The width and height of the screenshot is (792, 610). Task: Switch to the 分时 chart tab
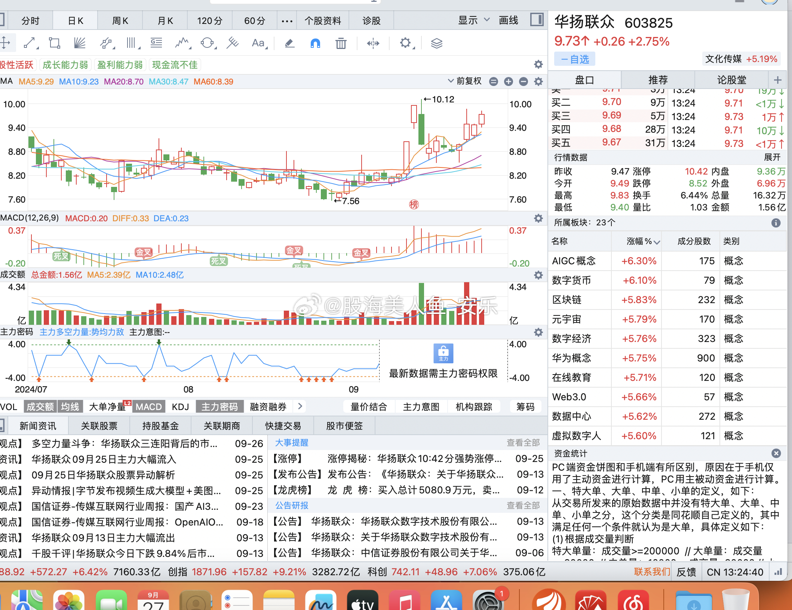click(30, 21)
